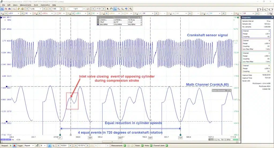Open the Measurements menu
Image resolution: width=274 pixels, height=148 pixels.
click(25, 5)
